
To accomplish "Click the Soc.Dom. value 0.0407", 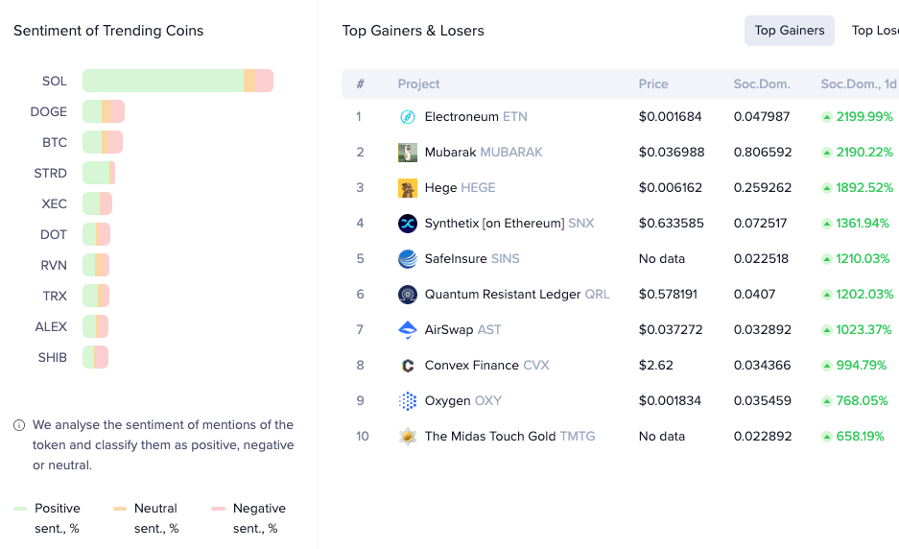I will pos(754,295).
